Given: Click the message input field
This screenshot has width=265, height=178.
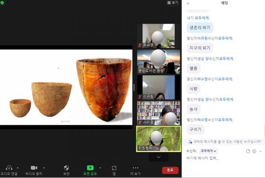Looking at the screenshot, I should (x=222, y=158).
